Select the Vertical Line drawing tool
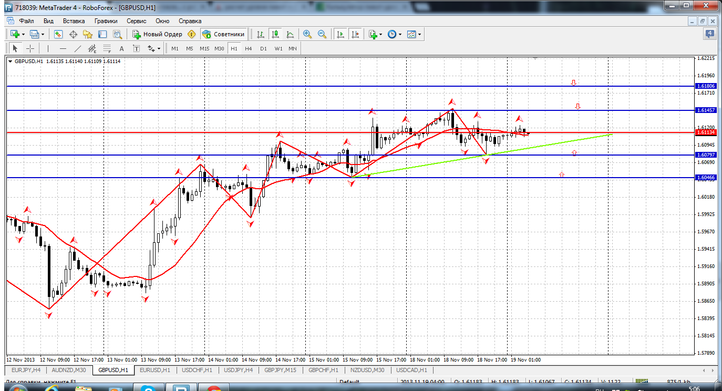 coord(48,48)
